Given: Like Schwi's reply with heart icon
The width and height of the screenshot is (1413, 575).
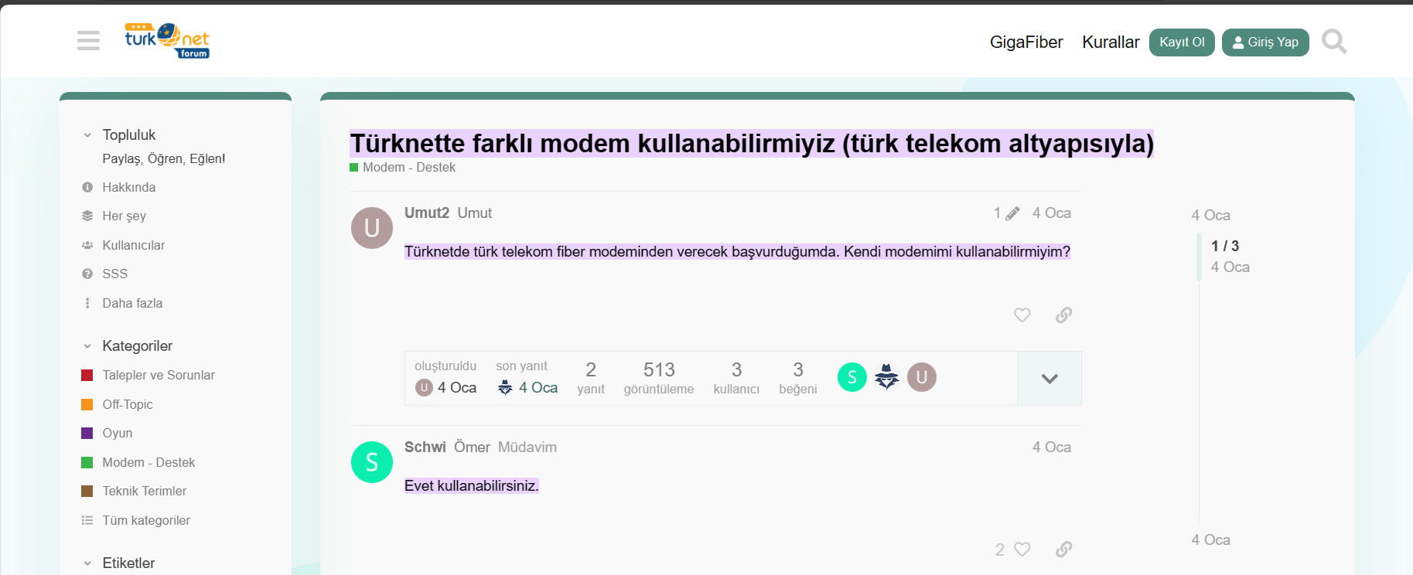Looking at the screenshot, I should pos(1022,549).
